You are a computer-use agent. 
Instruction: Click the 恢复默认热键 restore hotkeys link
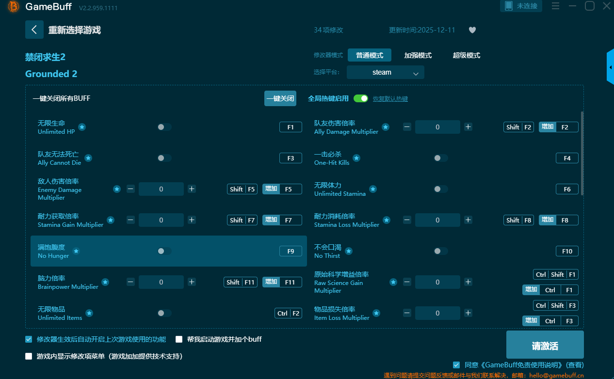coord(390,99)
